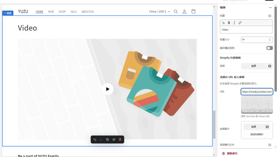Click 选择 button for Shopify hosted video
This screenshot has height=157, width=277.
[x=253, y=66]
